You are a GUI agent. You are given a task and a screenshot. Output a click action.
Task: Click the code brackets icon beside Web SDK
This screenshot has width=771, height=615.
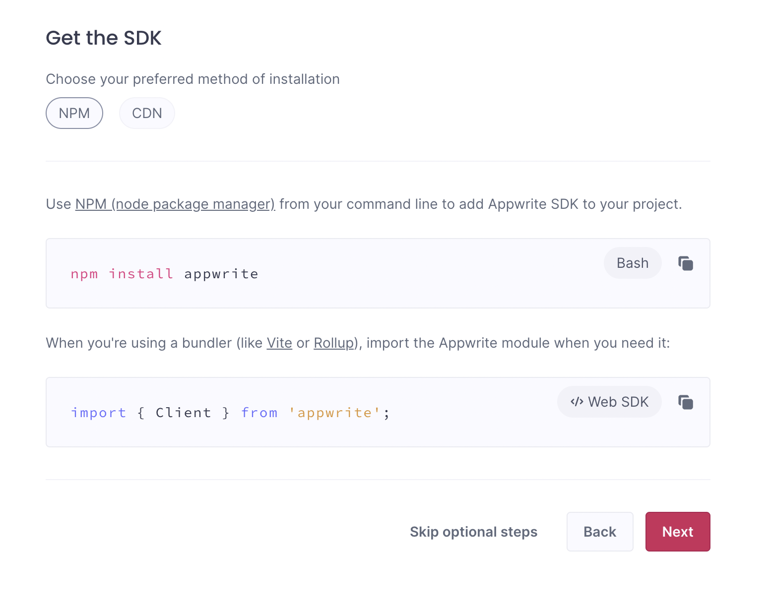coord(577,402)
